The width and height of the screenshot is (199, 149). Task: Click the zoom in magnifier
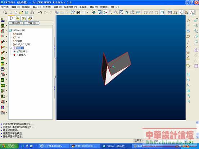tap(110, 13)
